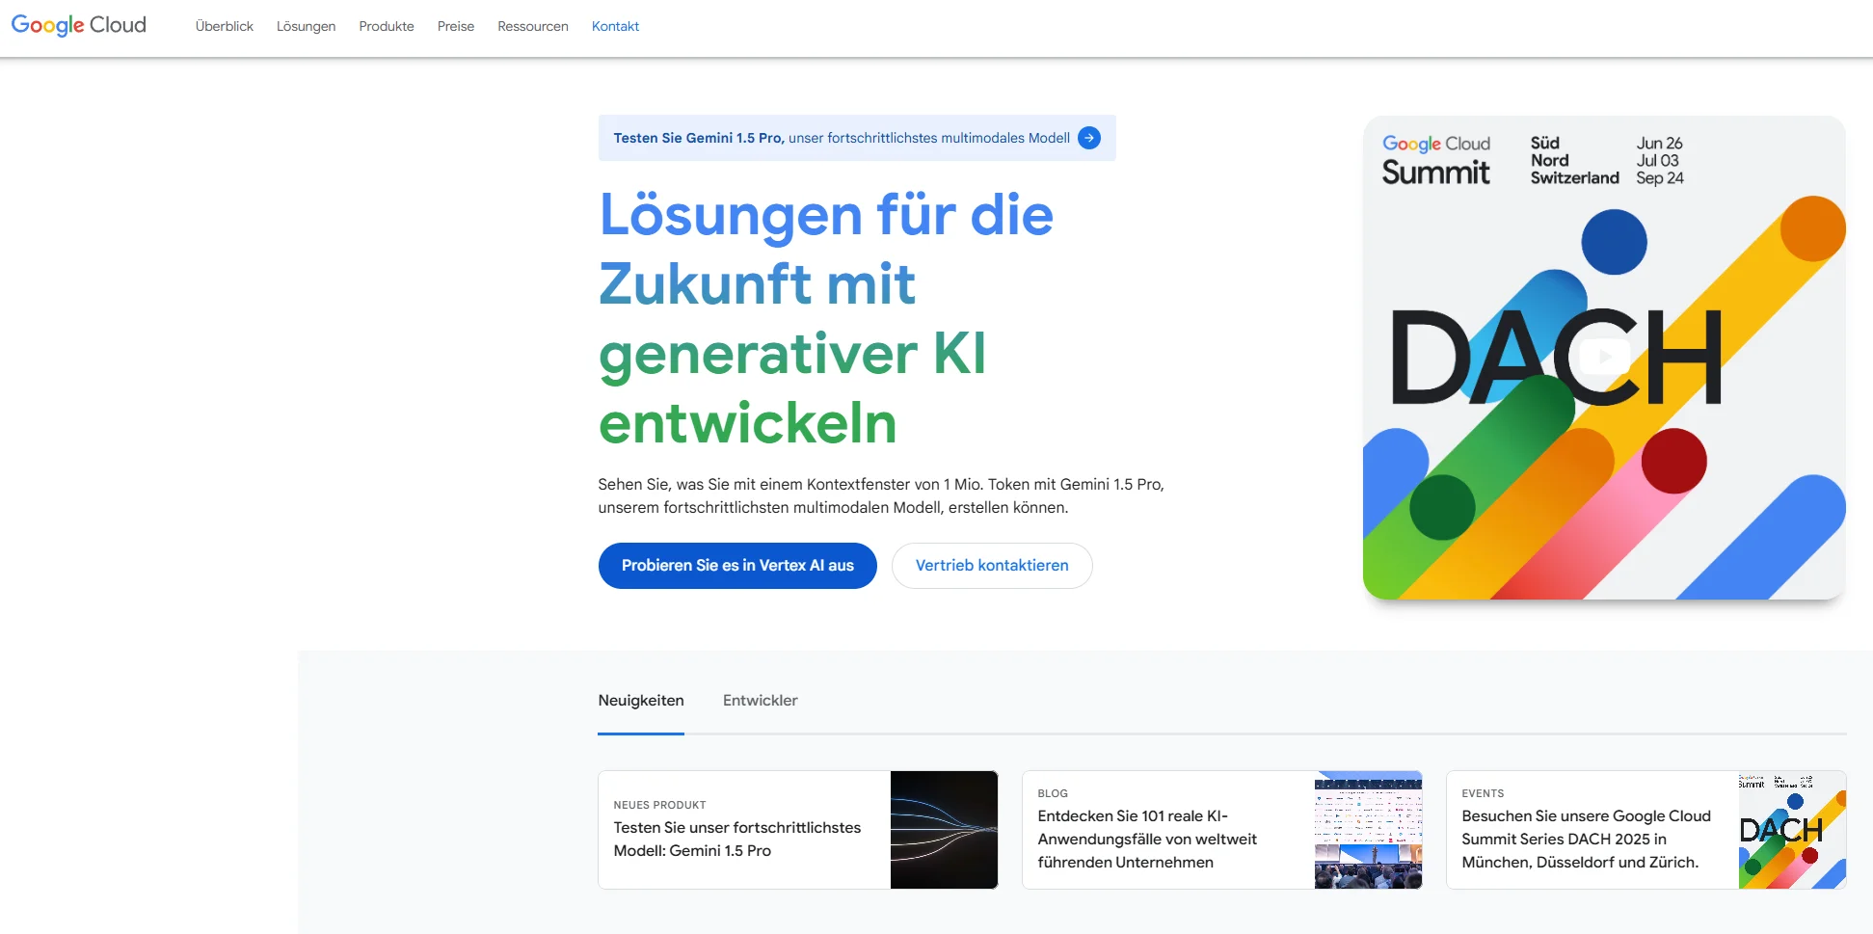The image size is (1873, 934).
Task: Click the paragraph starting 'Sehen Sie, was Sie mit einem Kontextfenster'
Action: pyautogui.click(x=881, y=495)
